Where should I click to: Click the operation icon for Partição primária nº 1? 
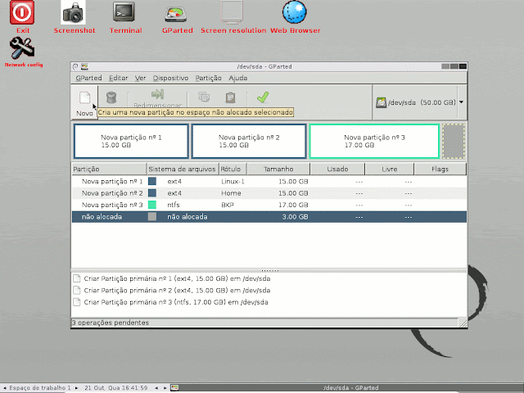(x=77, y=278)
